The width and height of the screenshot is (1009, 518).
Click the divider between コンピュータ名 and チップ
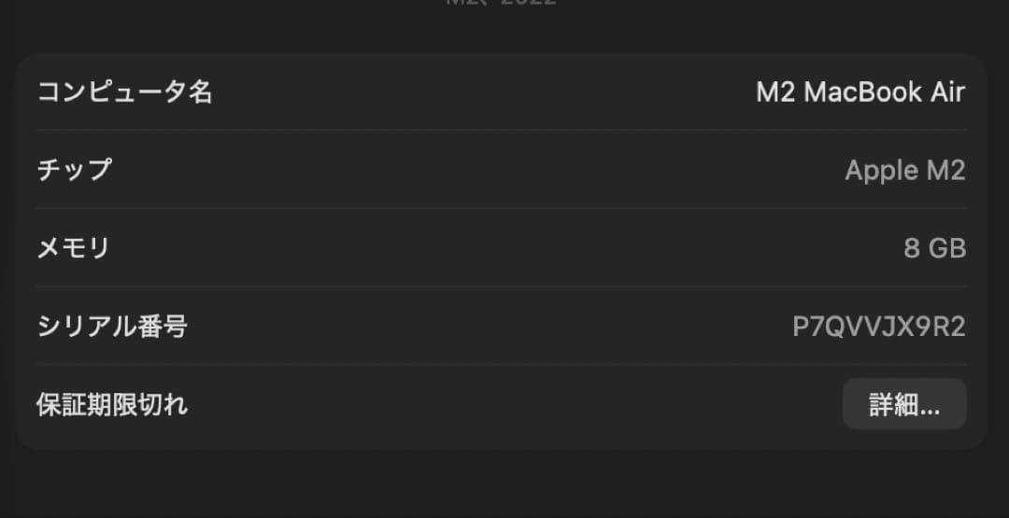(x=501, y=130)
